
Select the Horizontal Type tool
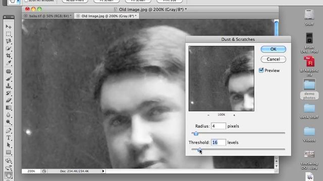[9, 138]
